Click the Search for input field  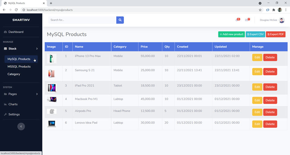tap(82, 20)
